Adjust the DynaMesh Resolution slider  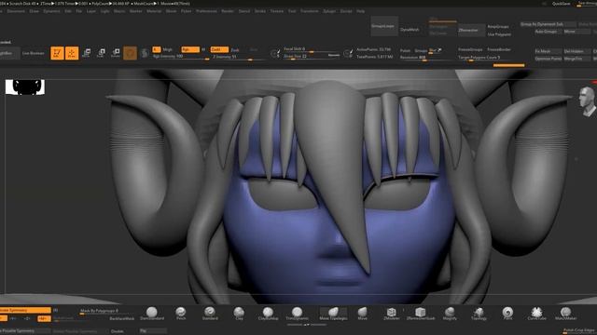pos(427,58)
